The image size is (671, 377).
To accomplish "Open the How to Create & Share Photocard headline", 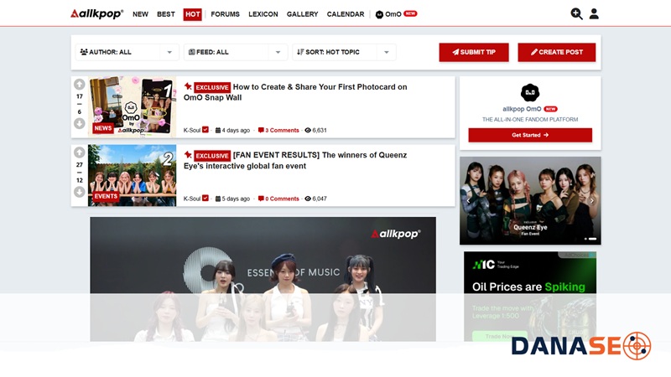I will click(295, 92).
